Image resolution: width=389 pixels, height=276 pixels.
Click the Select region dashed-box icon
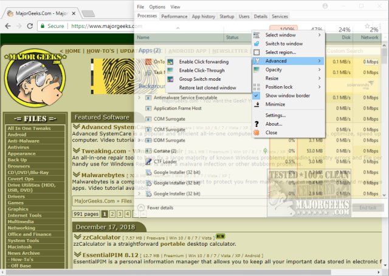[x=256, y=53]
